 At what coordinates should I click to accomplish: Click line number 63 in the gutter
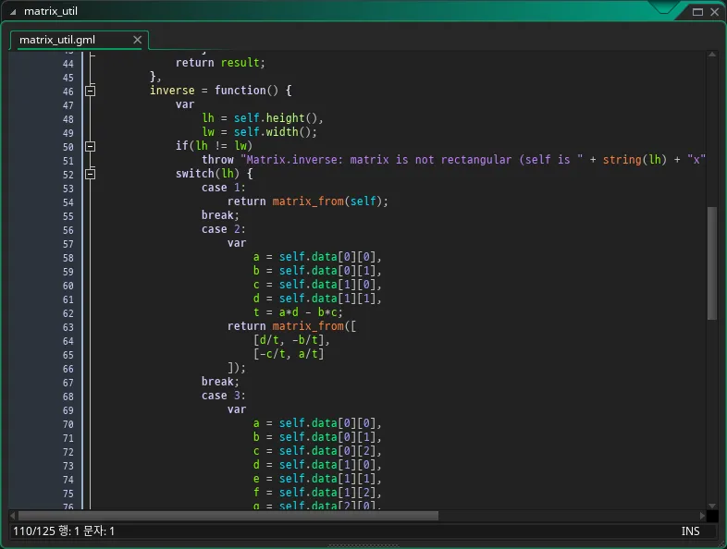click(x=68, y=326)
